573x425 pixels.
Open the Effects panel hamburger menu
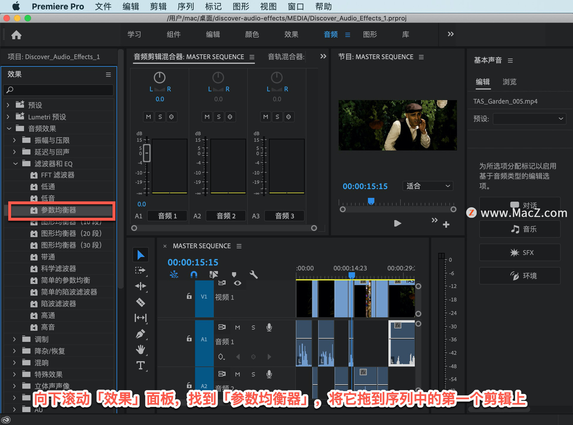tap(108, 75)
